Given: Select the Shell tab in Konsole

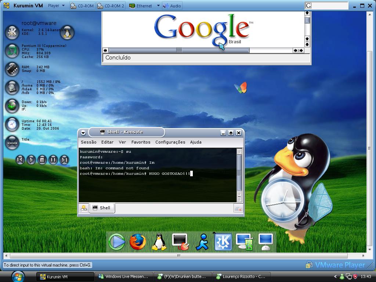Looking at the screenshot, I should click(102, 208).
